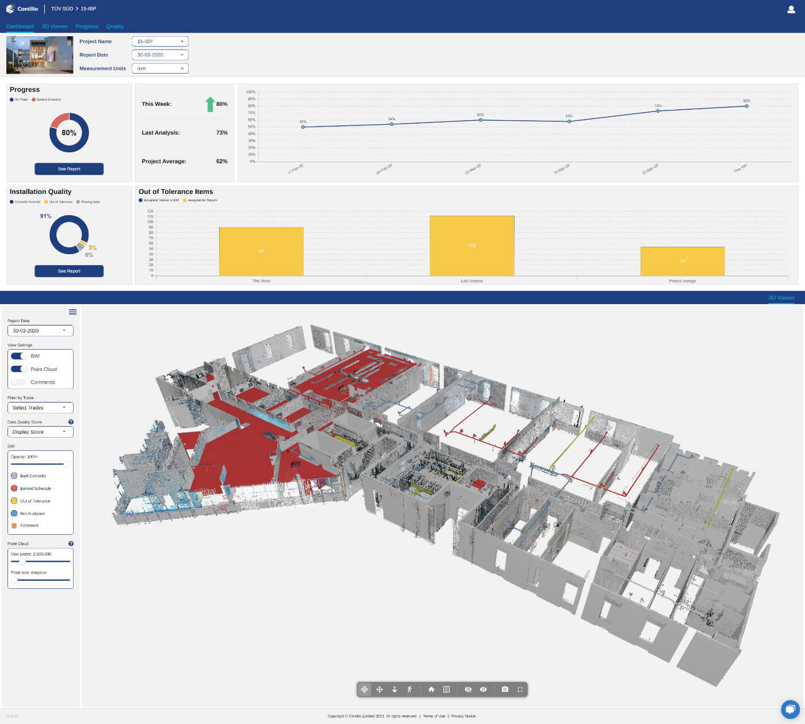Take a screenshot using the camera icon
The width and height of the screenshot is (805, 724).
[505, 689]
